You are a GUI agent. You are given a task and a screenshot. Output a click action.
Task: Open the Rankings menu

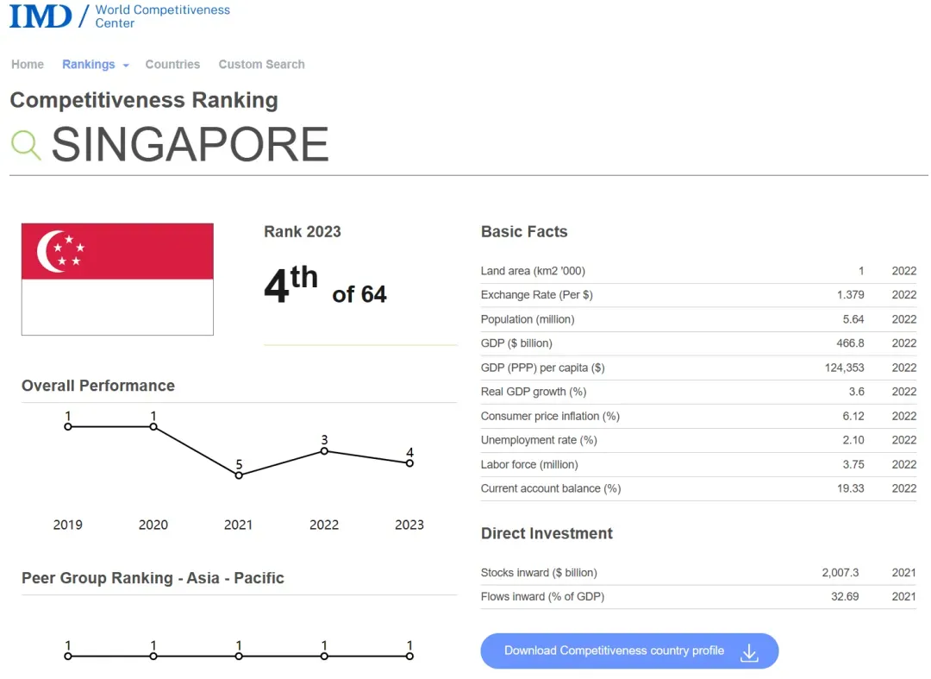tap(89, 64)
